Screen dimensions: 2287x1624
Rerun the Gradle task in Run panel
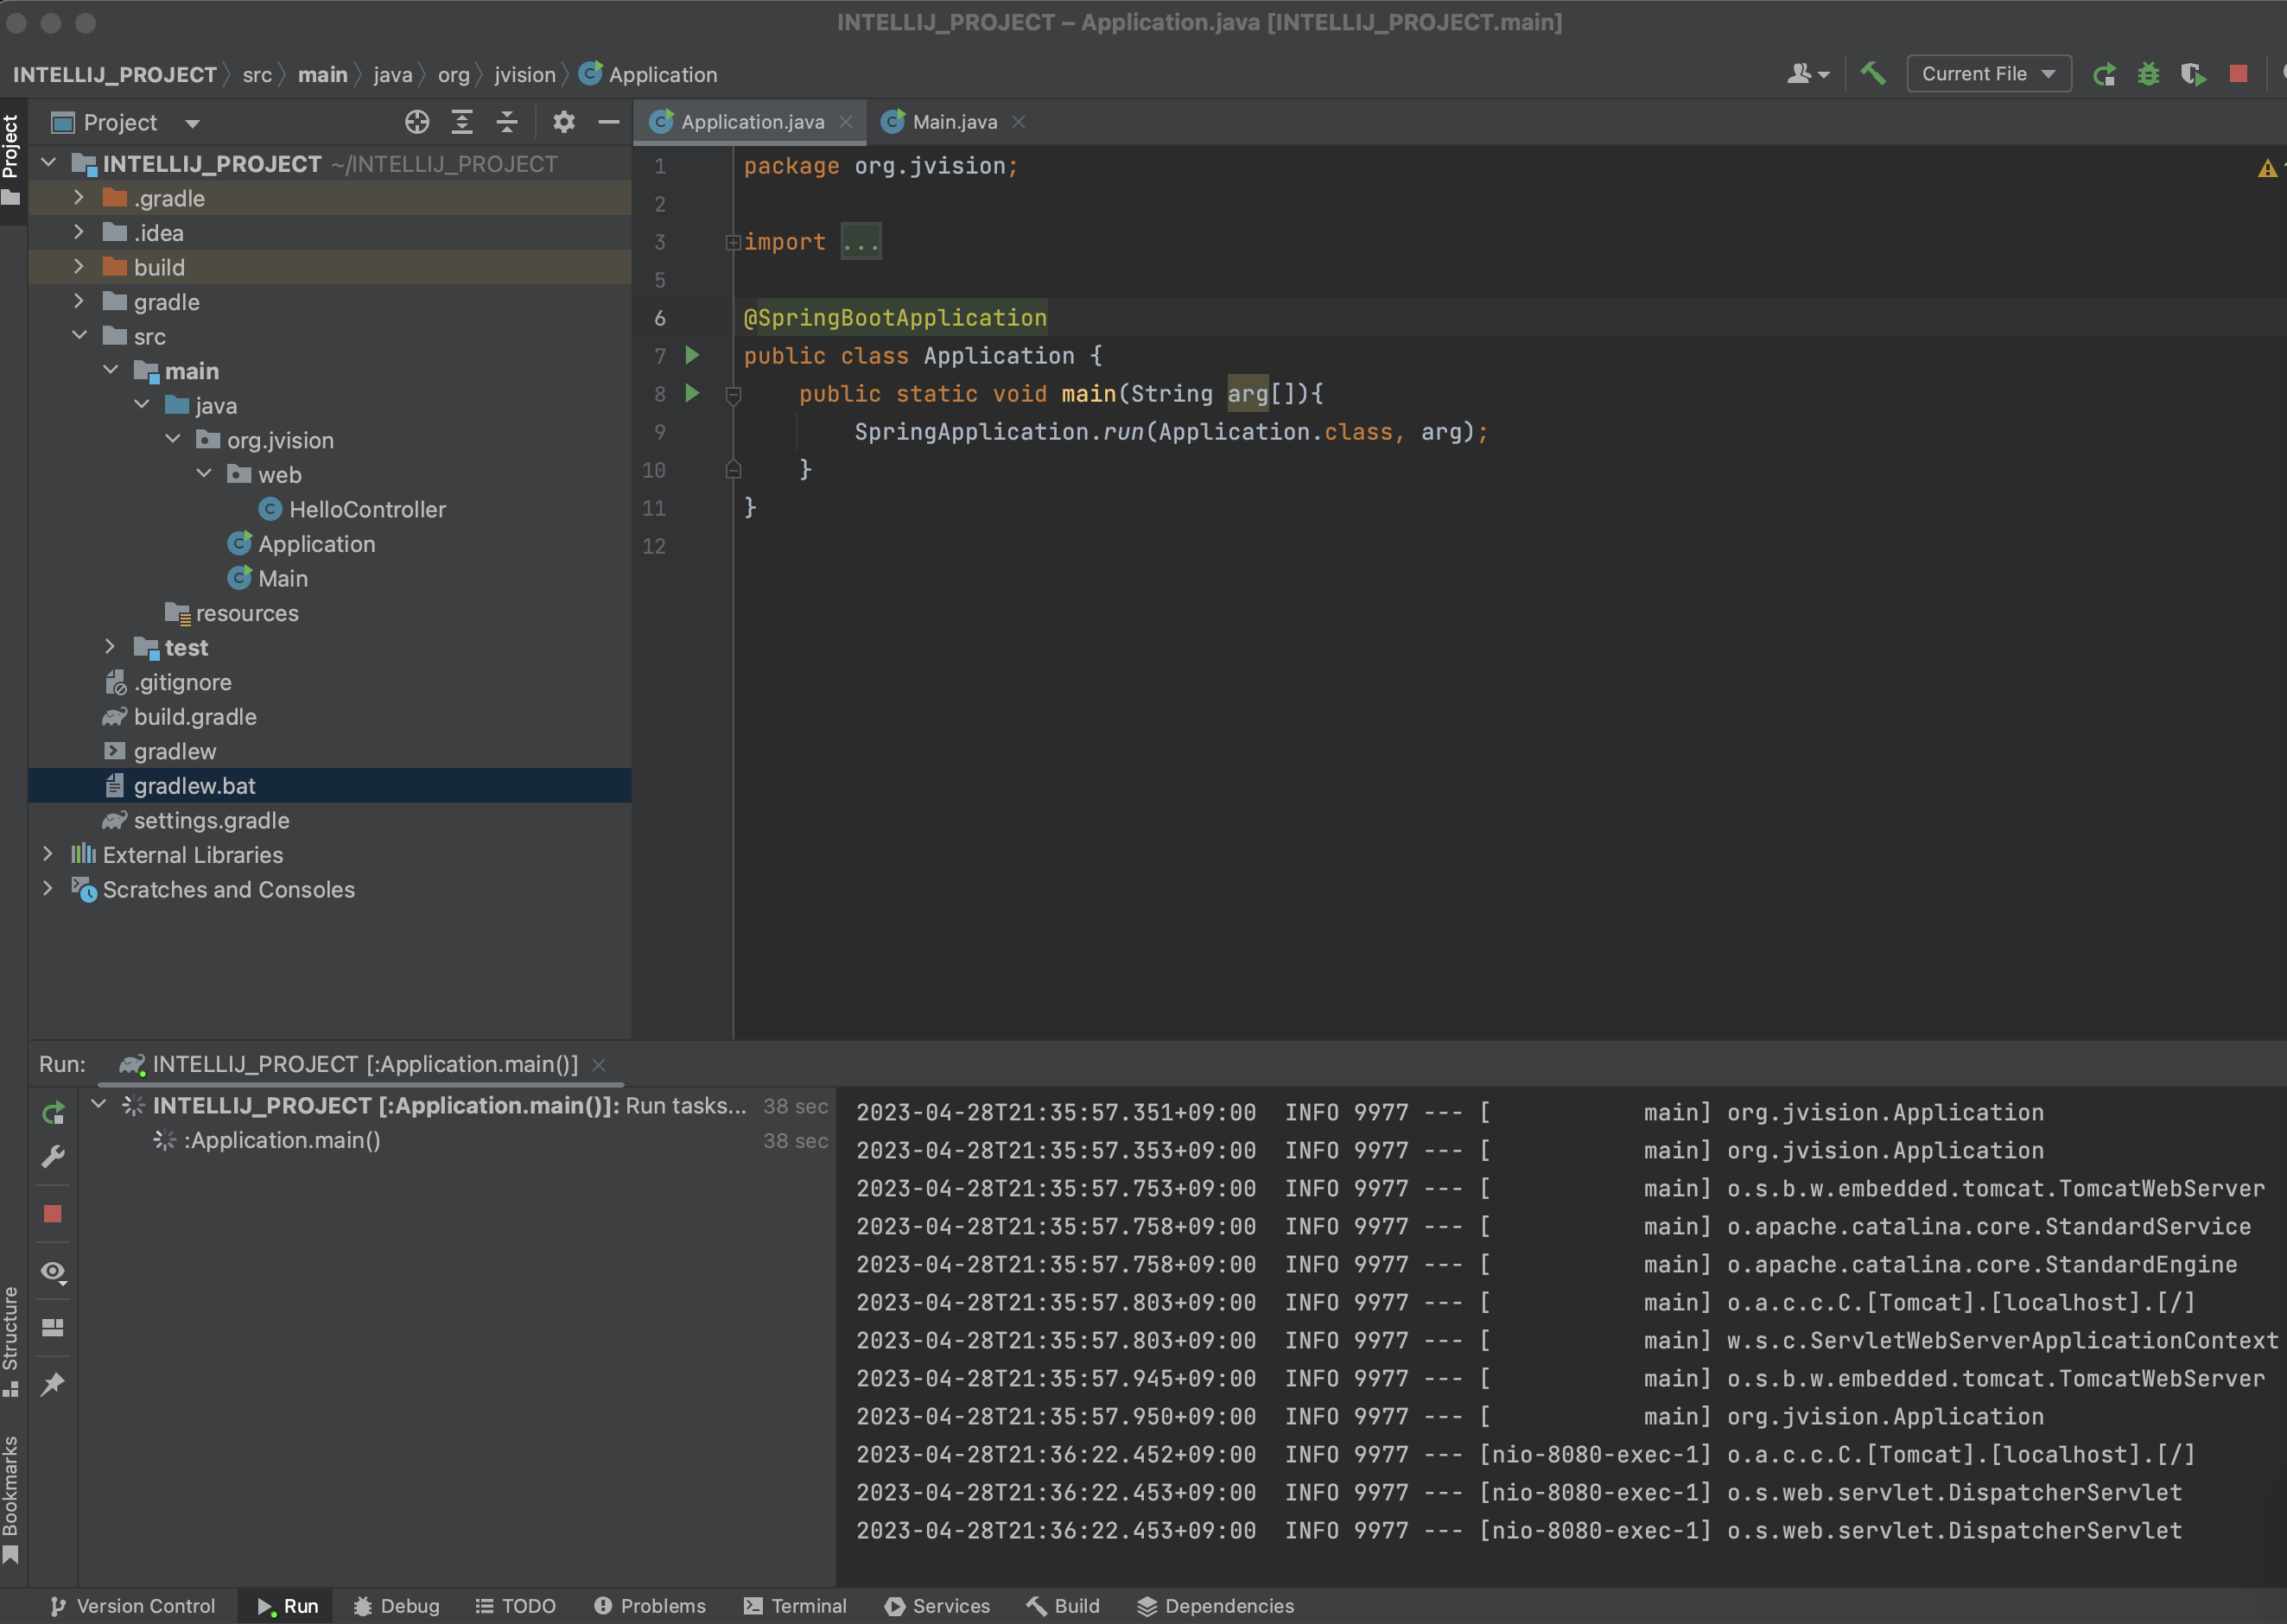pyautogui.click(x=53, y=1112)
